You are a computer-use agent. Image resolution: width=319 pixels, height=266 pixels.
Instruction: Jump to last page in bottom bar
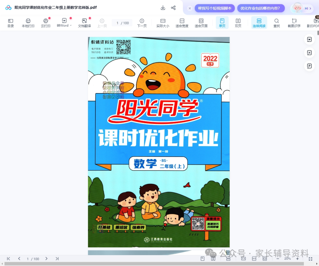pos(57,259)
